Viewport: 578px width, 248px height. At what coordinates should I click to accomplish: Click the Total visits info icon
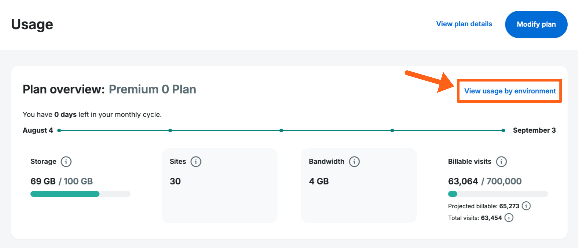(509, 218)
